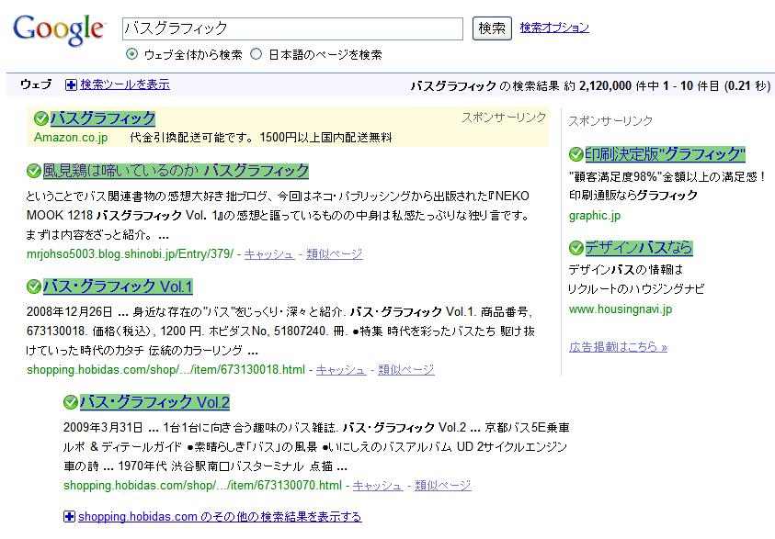Image resolution: width=775 pixels, height=539 pixels.
Task: Select ウェブ全体から検索 radio button
Action: coord(131,54)
